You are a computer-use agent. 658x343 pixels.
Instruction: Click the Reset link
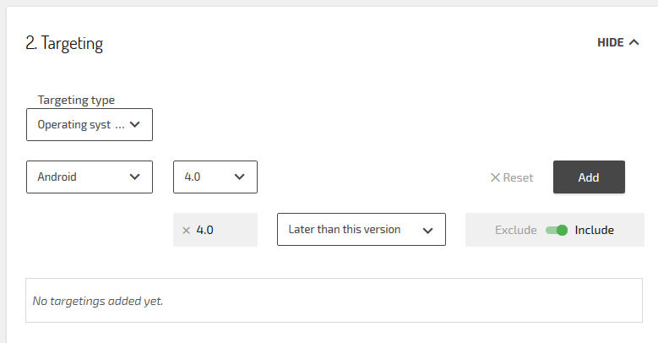tap(518, 177)
